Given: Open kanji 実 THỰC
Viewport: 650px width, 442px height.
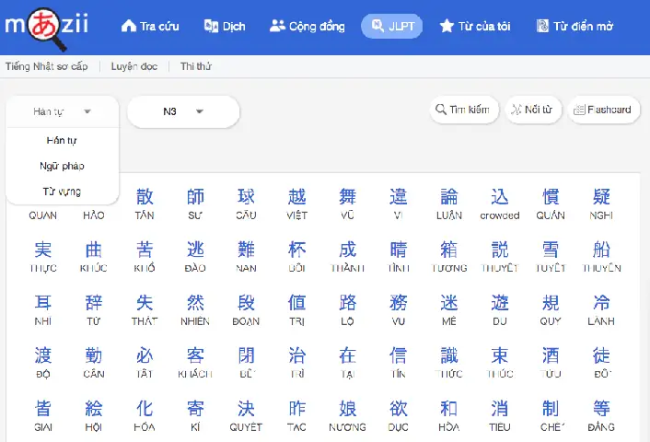Looking at the screenshot, I should click(43, 256).
